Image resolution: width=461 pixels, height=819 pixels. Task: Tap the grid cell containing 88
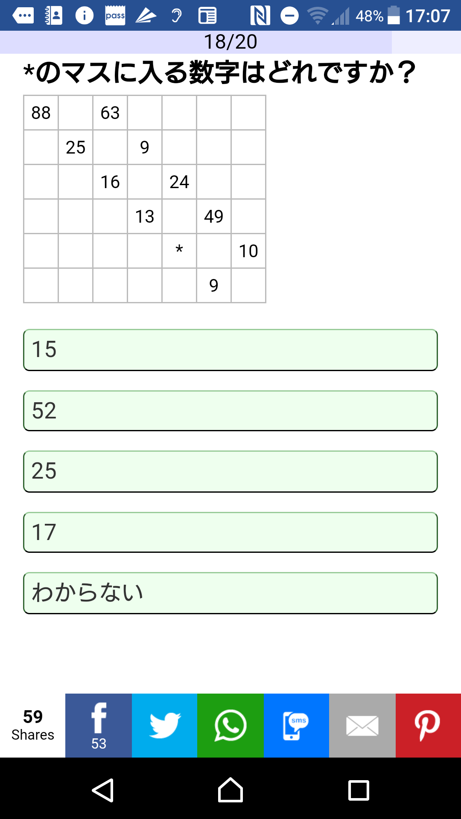41,113
